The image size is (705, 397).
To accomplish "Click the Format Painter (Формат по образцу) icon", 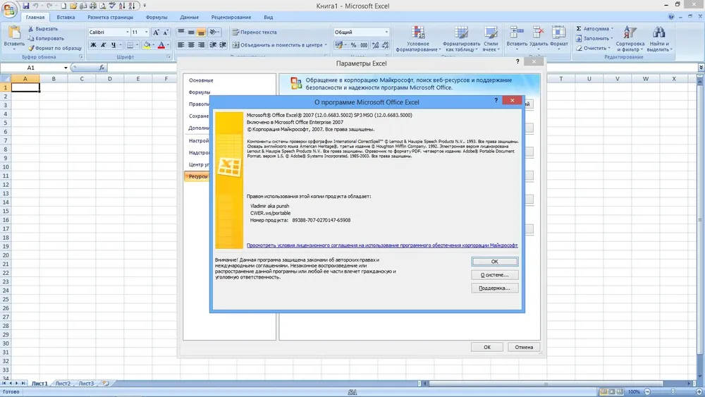I will 31,48.
